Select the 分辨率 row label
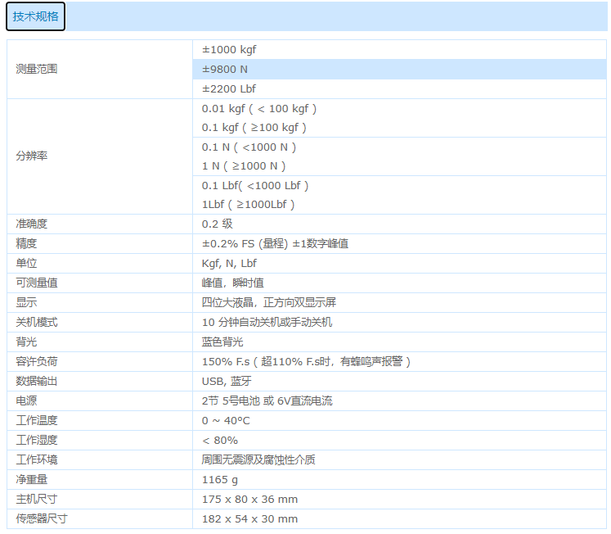The height and width of the screenshot is (534, 611). click(x=32, y=156)
